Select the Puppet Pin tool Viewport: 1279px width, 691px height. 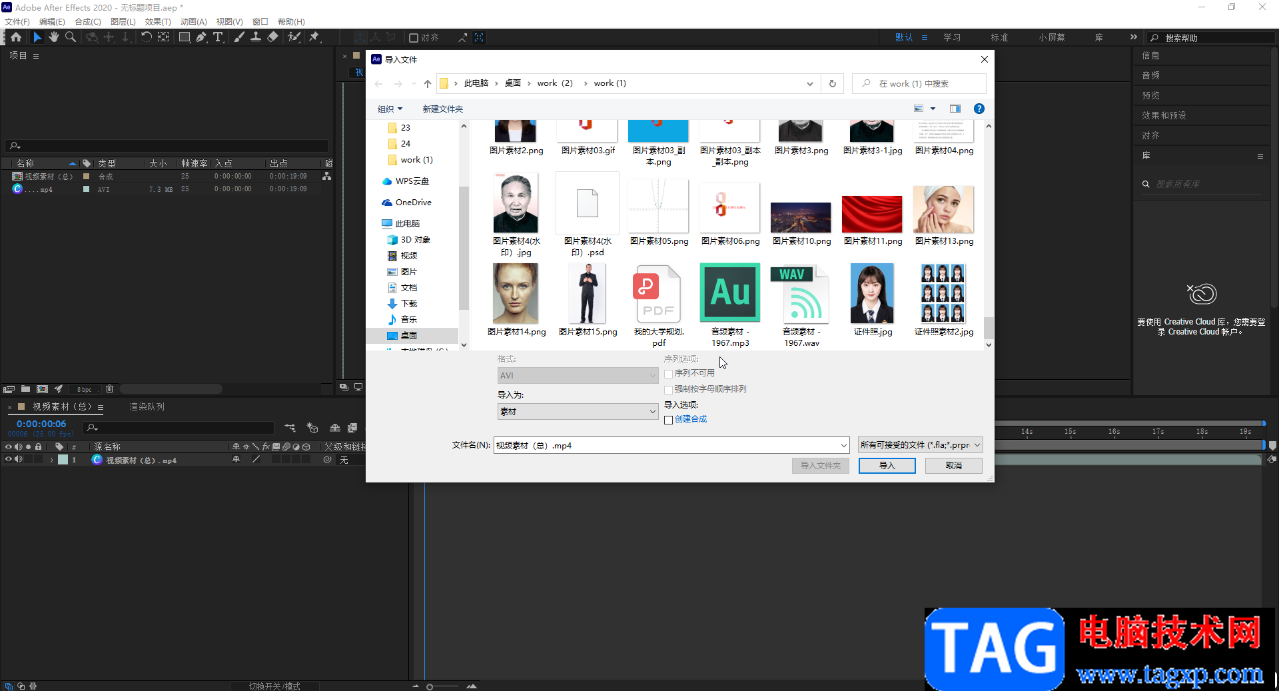tap(314, 37)
